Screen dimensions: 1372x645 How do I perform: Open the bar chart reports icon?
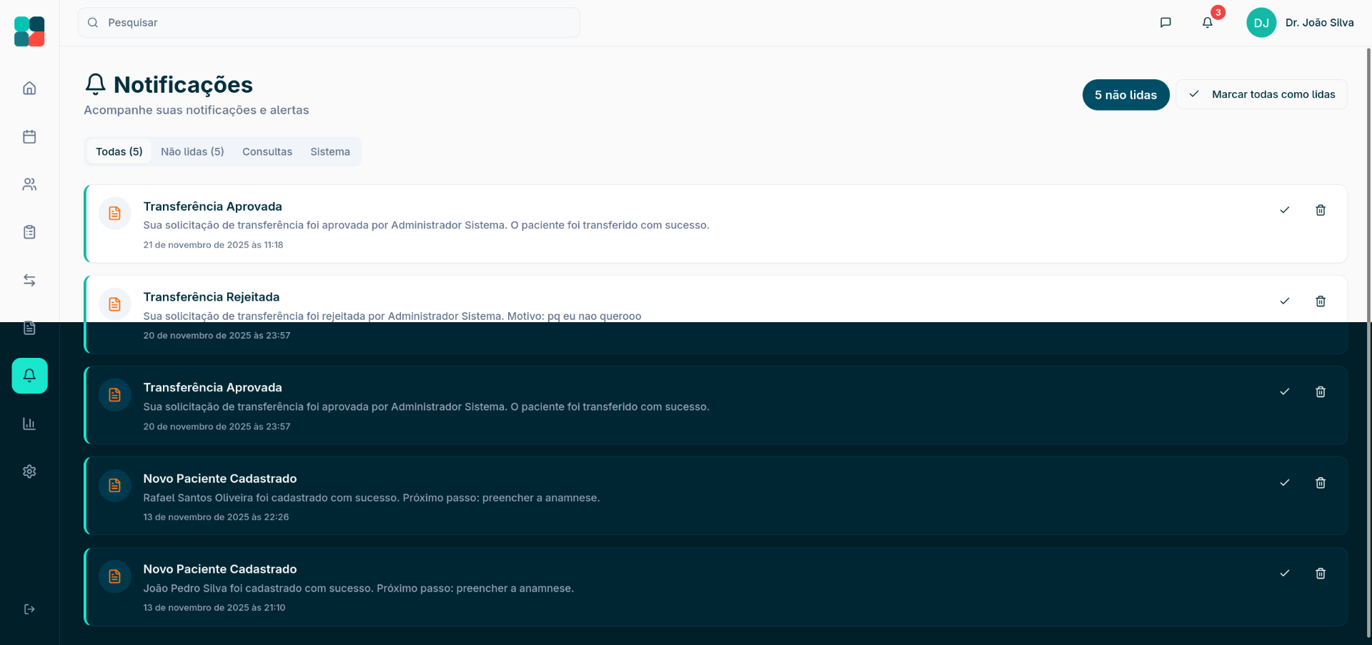tap(29, 424)
